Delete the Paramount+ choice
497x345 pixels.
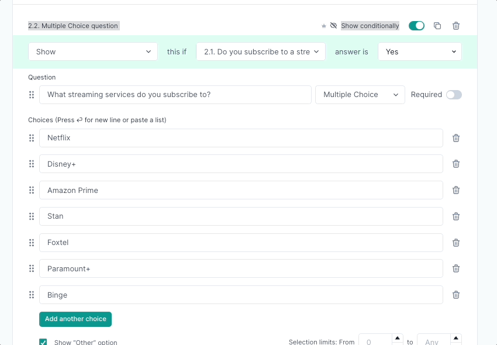[456, 268]
